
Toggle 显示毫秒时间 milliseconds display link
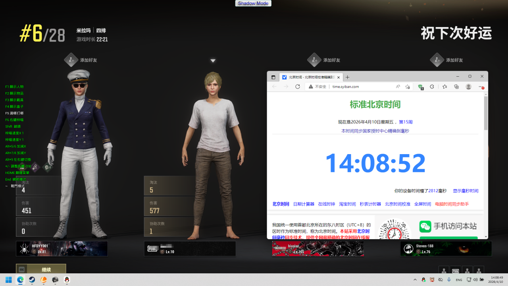coord(466,191)
